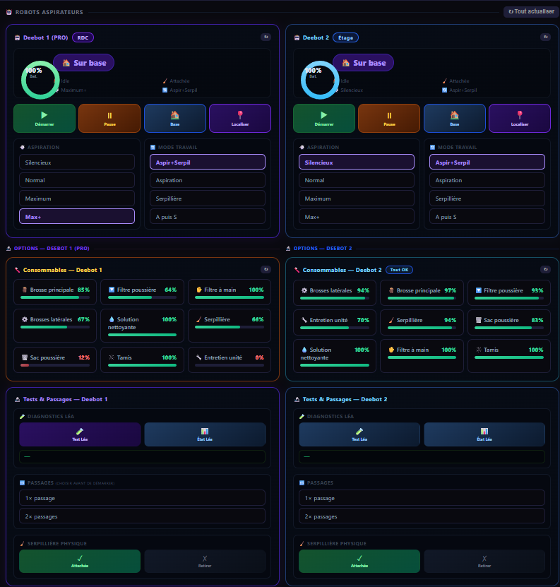Select Maximum aspiration for Deebot 2
This screenshot has width=560, height=587.
[357, 198]
